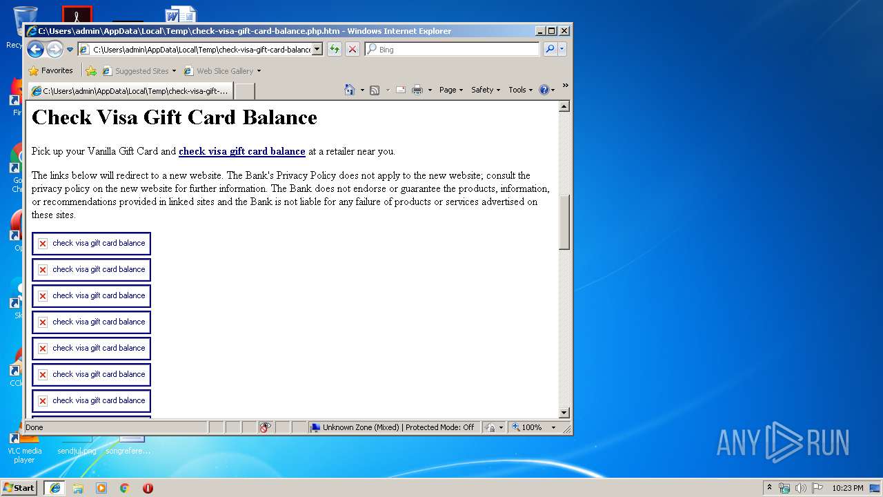Click the network tray icon
This screenshot has width=883, height=497.
point(784,488)
